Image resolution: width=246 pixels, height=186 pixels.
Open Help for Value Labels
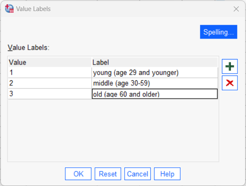tap(167, 174)
